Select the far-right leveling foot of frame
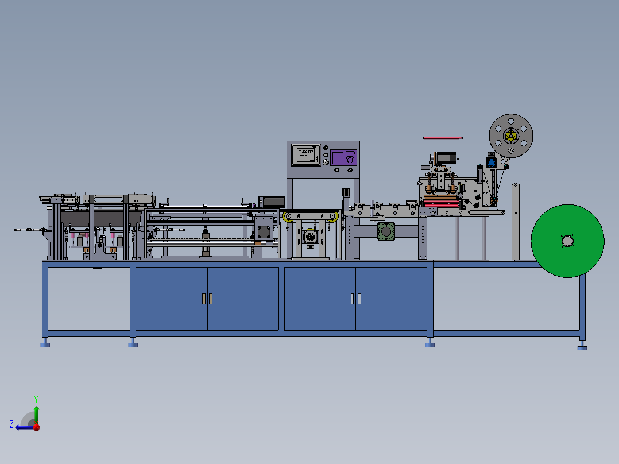Viewport: 619px width, 464px height. pos(582,346)
